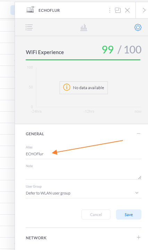The height and width of the screenshot is (250, 148).
Task: Pop out the properties panel window
Action: tap(118, 10)
